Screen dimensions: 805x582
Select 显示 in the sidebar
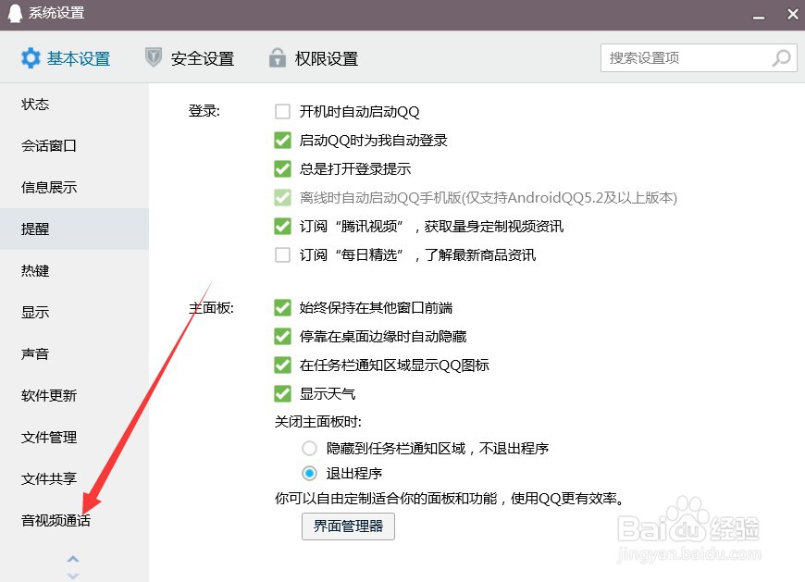point(74,312)
